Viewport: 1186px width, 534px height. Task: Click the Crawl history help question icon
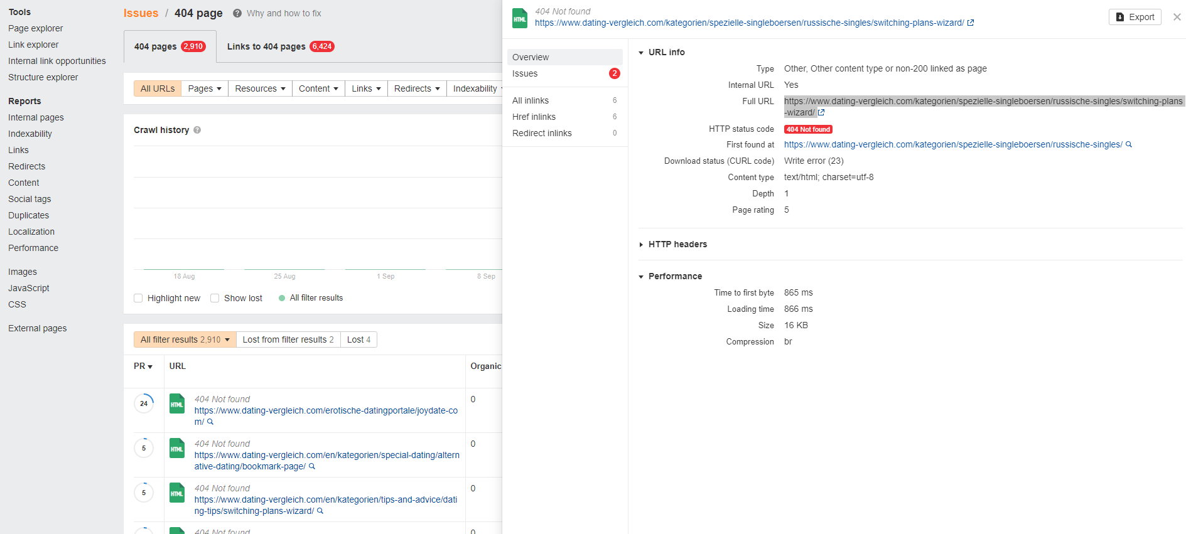click(x=197, y=130)
